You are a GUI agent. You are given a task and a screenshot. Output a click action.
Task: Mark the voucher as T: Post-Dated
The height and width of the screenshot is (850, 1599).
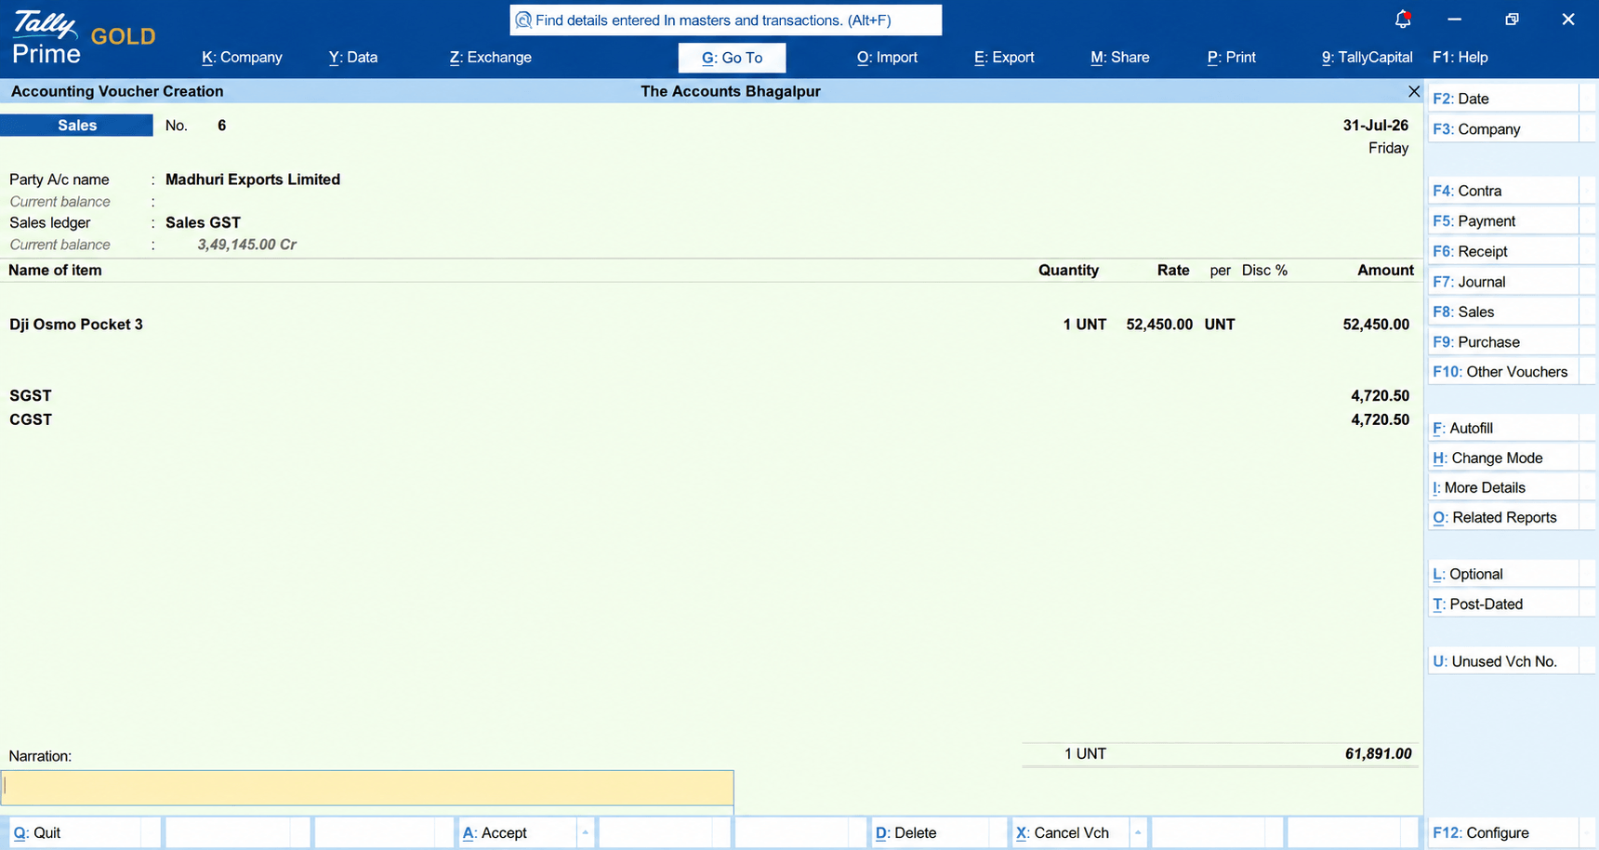(1503, 604)
